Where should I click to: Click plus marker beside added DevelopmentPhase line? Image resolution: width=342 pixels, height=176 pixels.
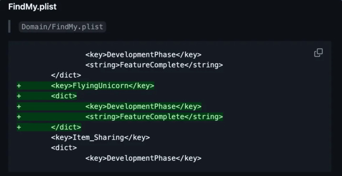[x=19, y=107]
